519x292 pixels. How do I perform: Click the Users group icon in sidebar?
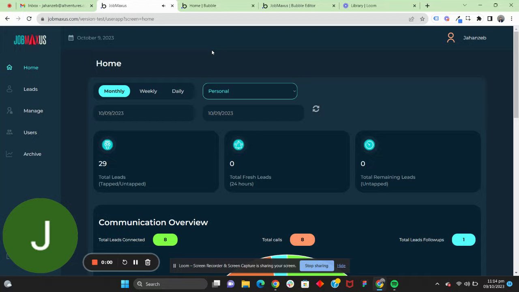pyautogui.click(x=9, y=132)
